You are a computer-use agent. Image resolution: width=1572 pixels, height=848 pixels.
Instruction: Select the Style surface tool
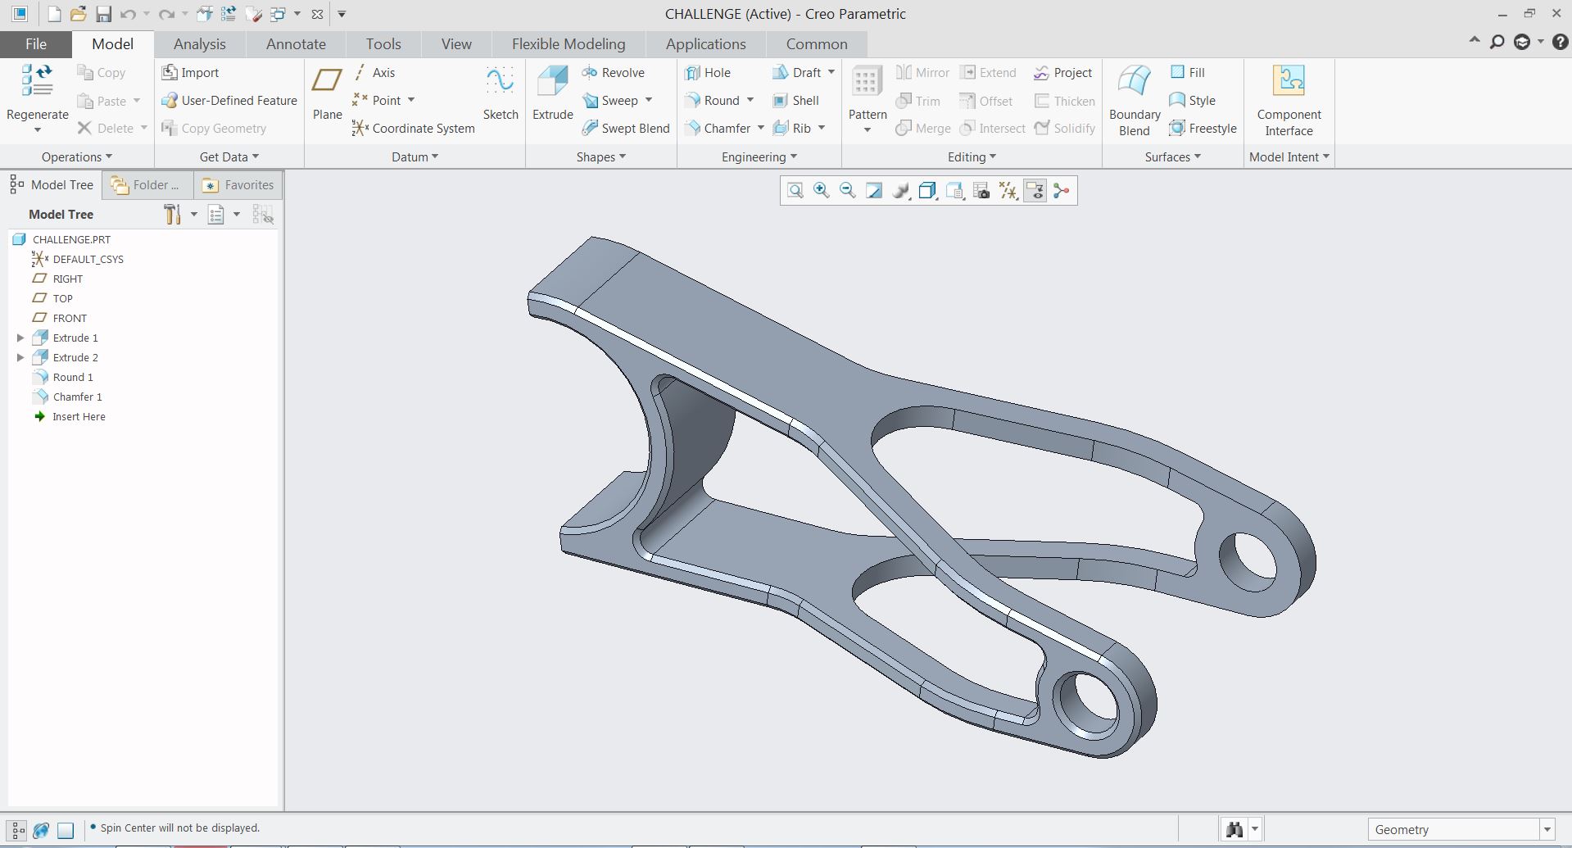click(1192, 101)
